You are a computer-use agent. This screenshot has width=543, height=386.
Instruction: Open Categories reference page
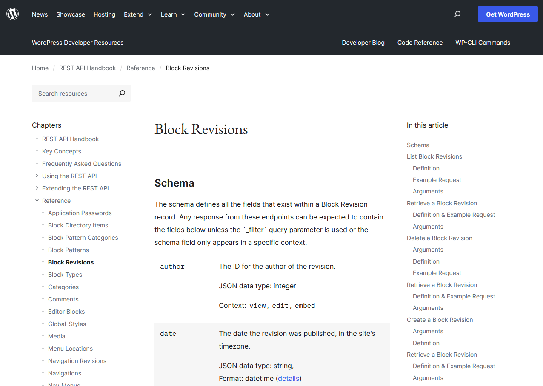63,287
